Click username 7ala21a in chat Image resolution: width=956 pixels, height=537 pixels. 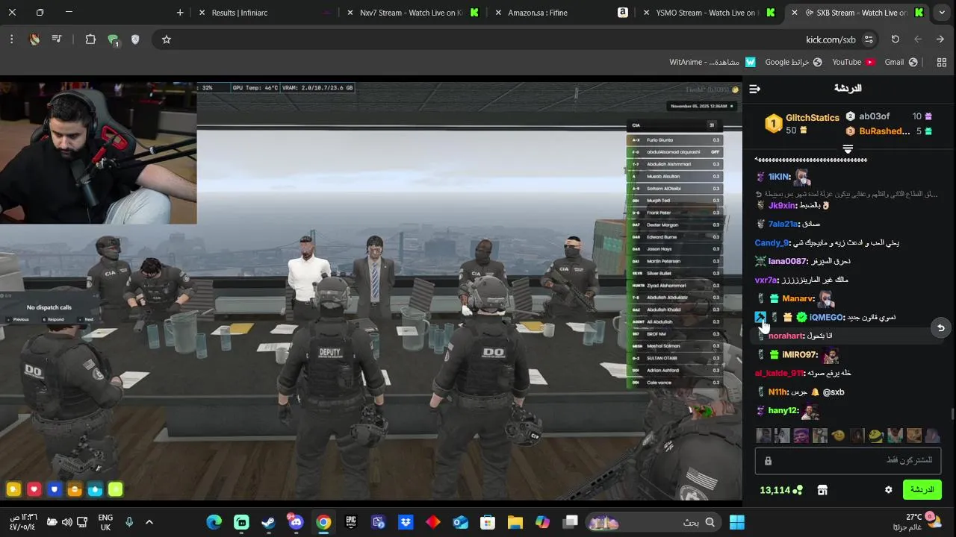[x=783, y=224]
